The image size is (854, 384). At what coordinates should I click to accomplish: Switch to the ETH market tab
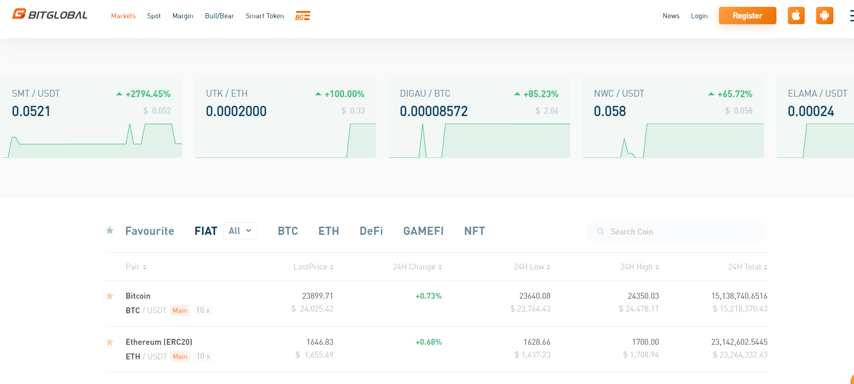point(329,231)
